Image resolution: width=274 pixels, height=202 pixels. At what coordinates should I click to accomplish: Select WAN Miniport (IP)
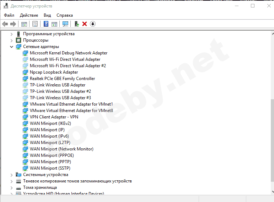[47, 130]
